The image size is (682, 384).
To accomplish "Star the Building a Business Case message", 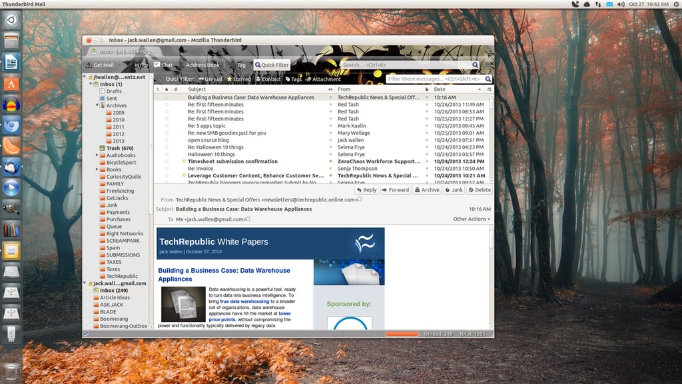I will tap(167, 97).
